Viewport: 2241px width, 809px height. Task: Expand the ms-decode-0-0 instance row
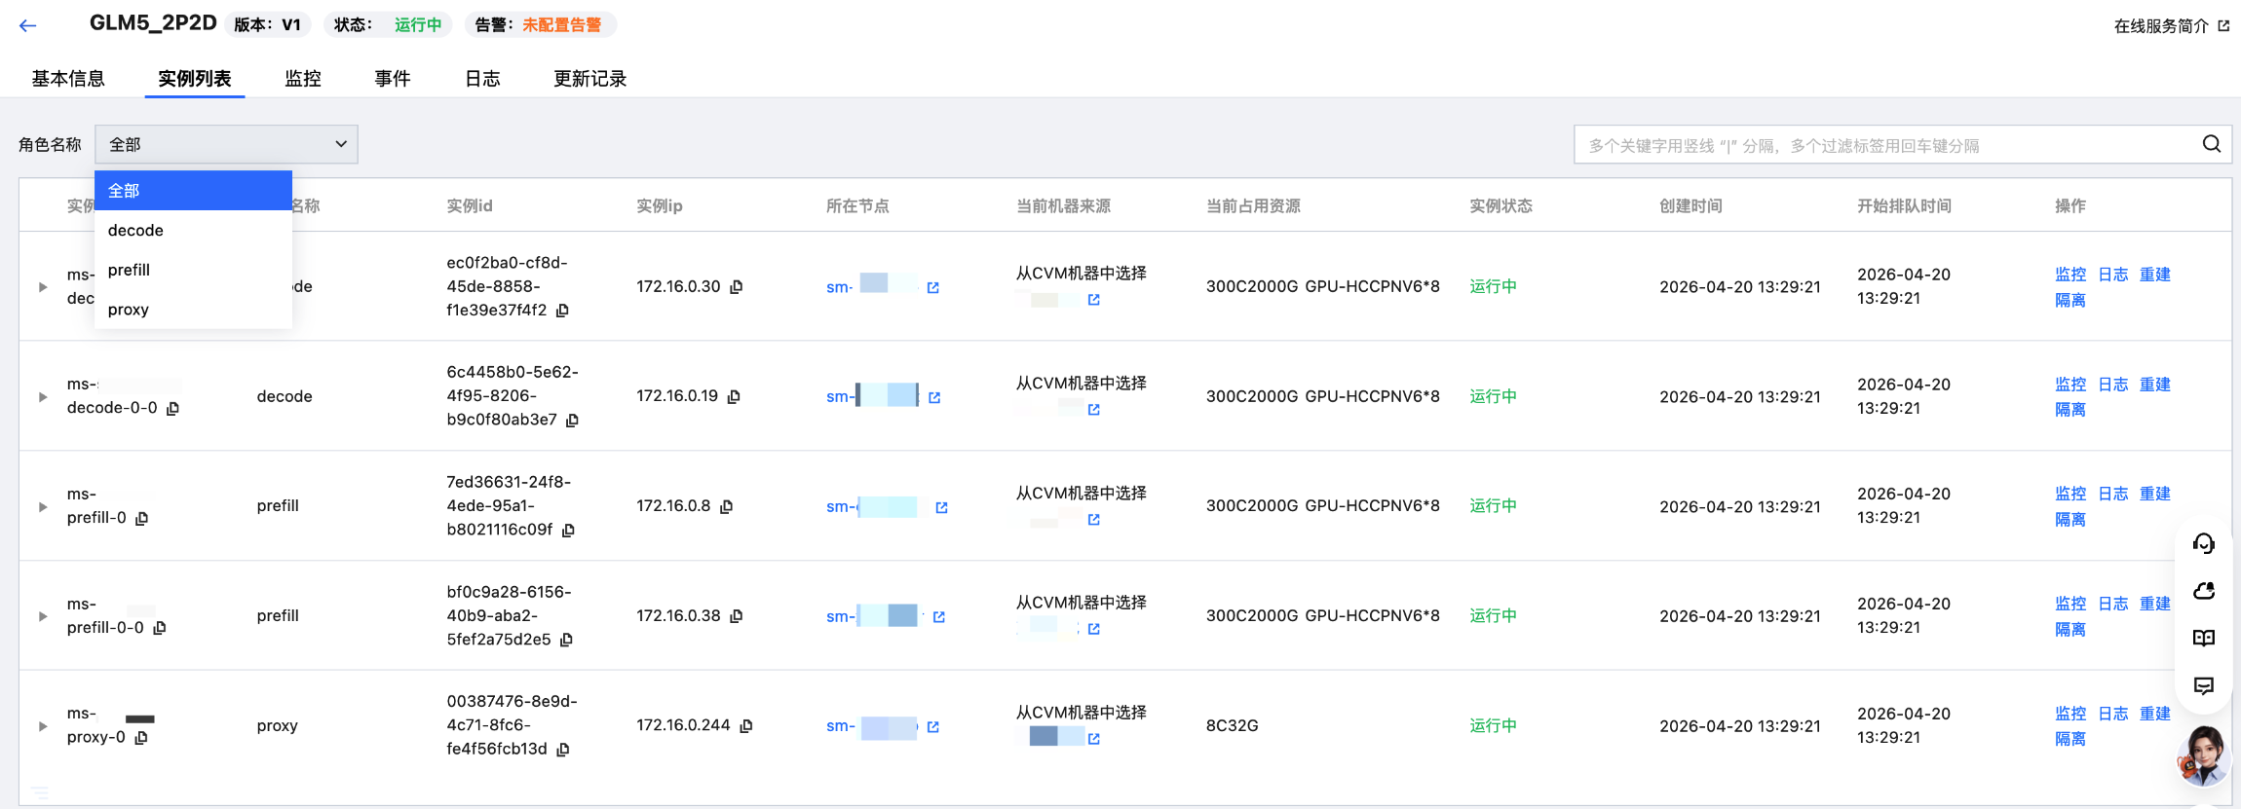click(43, 396)
